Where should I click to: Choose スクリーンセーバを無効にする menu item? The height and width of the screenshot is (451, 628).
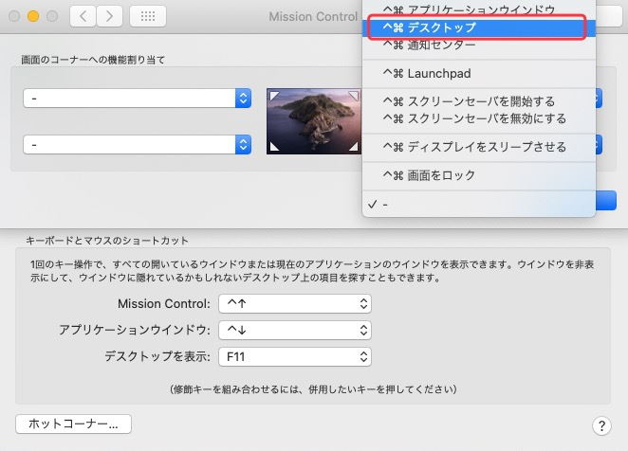pyautogui.click(x=479, y=118)
